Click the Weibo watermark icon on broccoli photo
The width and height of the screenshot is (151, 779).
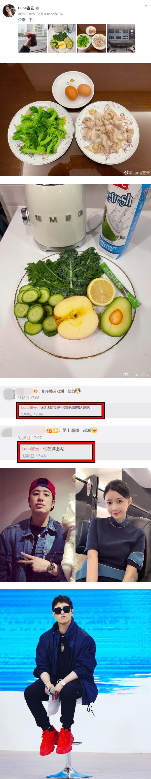126,173
